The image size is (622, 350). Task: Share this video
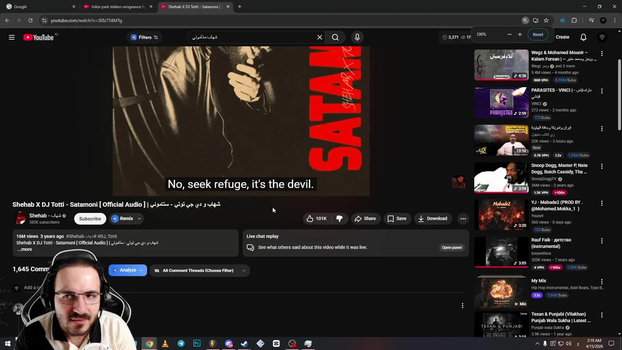(365, 219)
